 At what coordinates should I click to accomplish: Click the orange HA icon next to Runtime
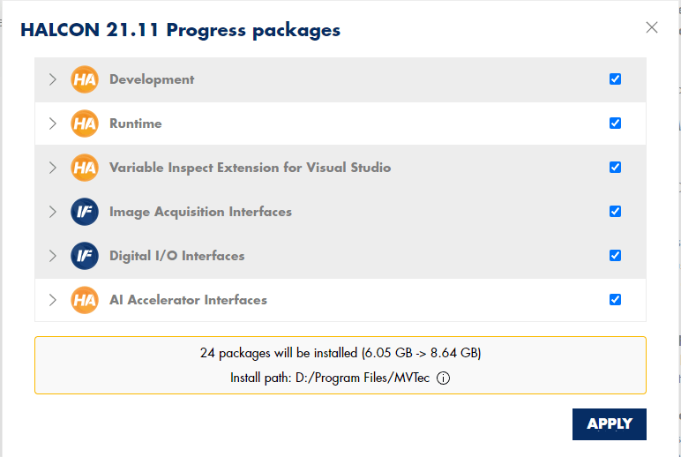point(85,124)
